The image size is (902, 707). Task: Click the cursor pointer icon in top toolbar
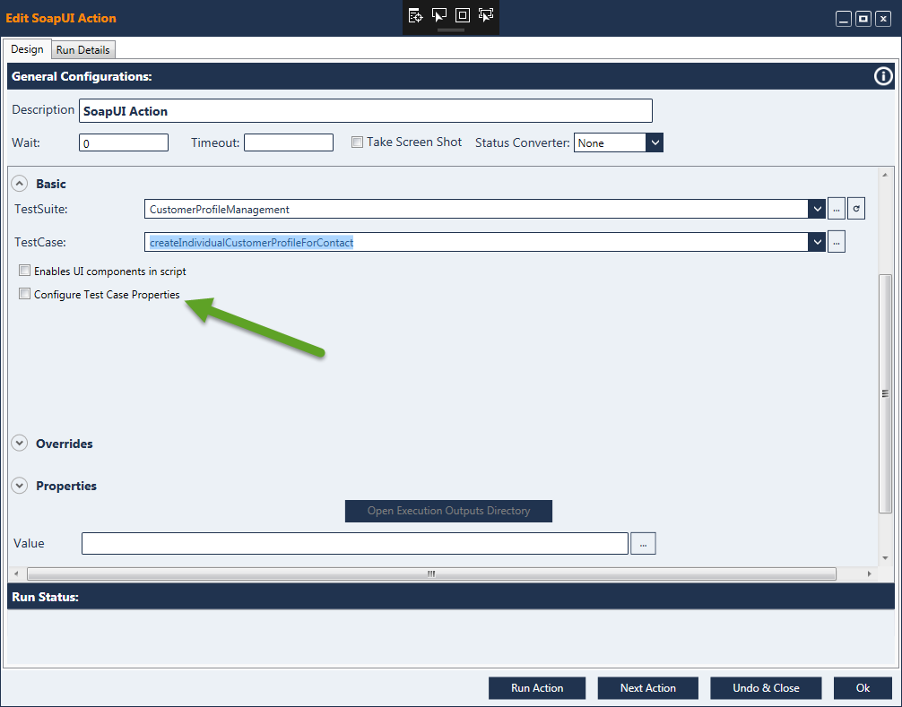pyautogui.click(x=439, y=15)
